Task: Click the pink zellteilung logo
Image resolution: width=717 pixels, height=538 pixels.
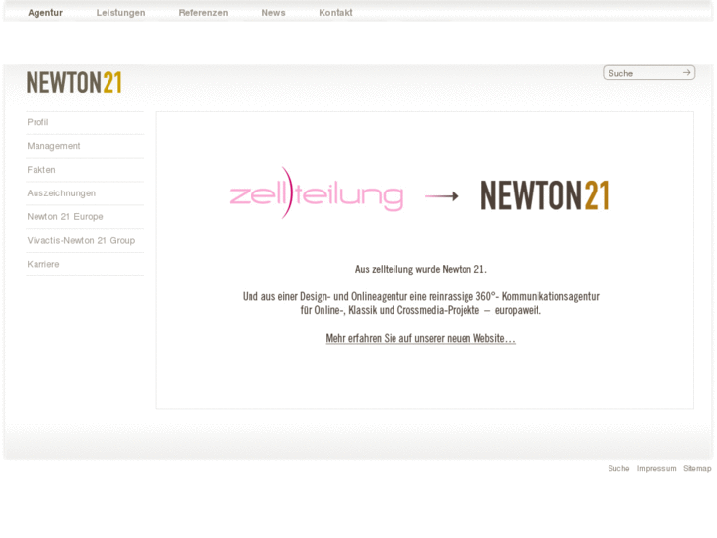Action: [316, 193]
